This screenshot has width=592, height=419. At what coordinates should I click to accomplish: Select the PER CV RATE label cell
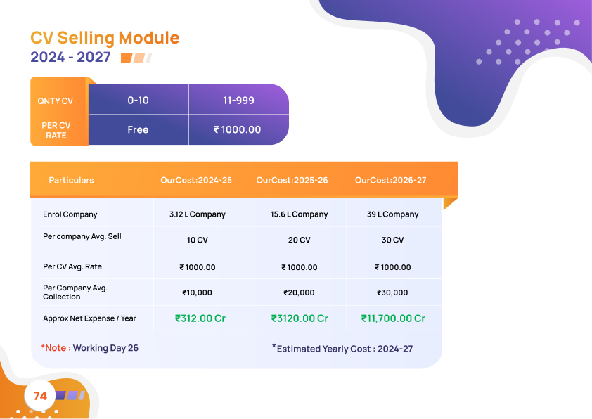[56, 130]
